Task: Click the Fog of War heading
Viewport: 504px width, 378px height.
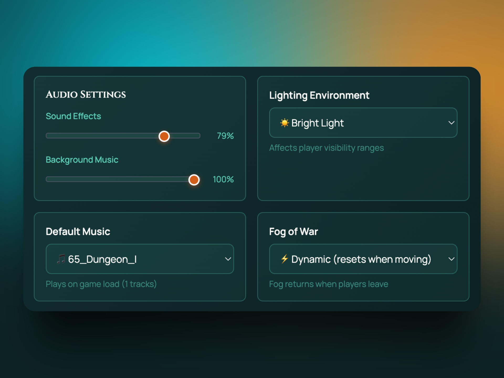Action: point(293,232)
